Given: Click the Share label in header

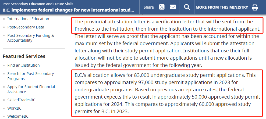Looking at the screenshot, I should point(149,7).
